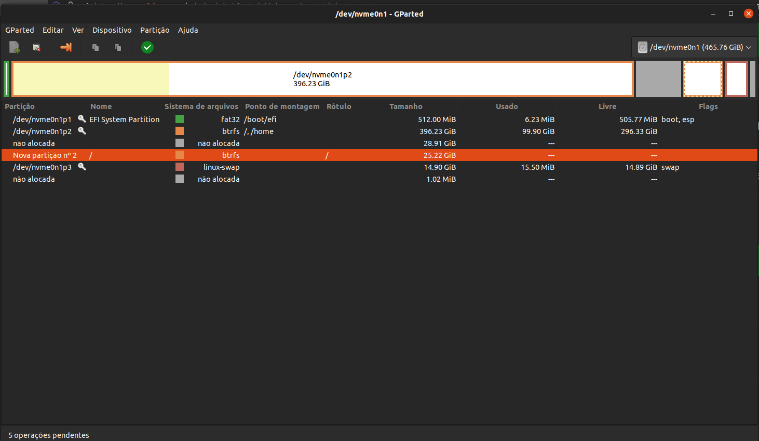The height and width of the screenshot is (441, 759).
Task: Click the Delete partition toolbar icon
Action: (36, 47)
